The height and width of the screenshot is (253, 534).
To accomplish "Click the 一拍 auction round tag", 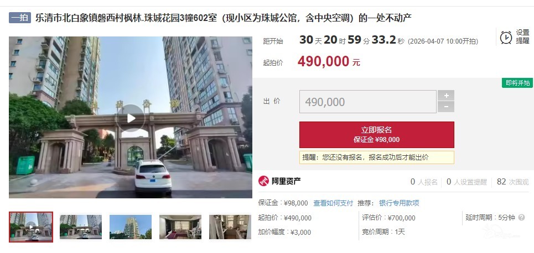I will pos(20,18).
